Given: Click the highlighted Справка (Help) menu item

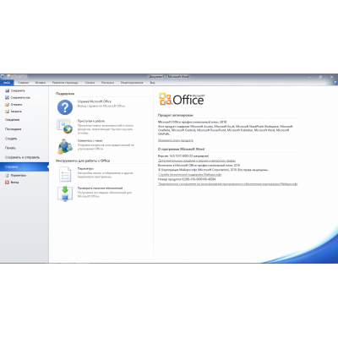Looking at the screenshot, I should (x=25, y=166).
